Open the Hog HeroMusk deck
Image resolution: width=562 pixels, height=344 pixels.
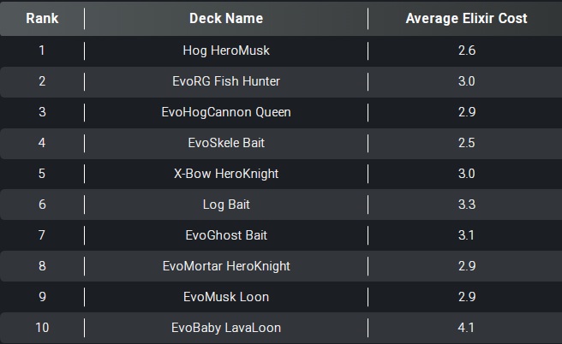coord(226,50)
